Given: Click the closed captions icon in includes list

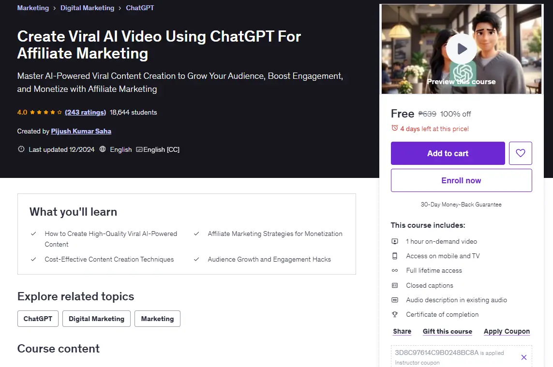Looking at the screenshot, I should point(395,285).
